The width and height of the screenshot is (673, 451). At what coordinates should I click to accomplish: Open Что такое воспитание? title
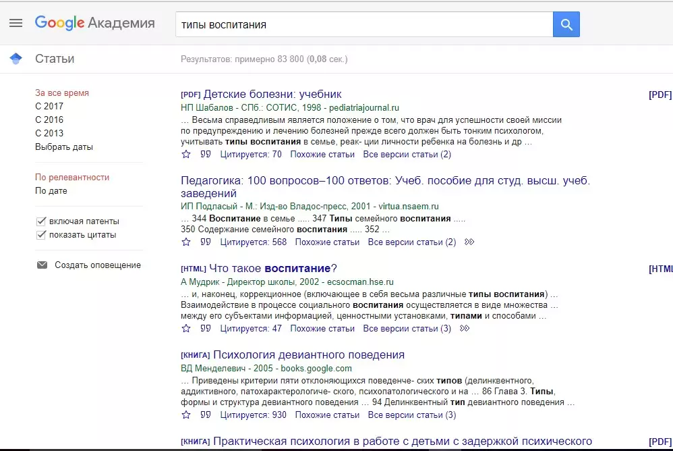(273, 269)
